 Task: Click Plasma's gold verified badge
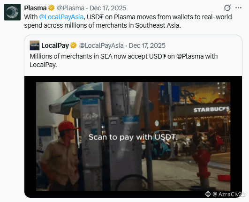(x=51, y=8)
